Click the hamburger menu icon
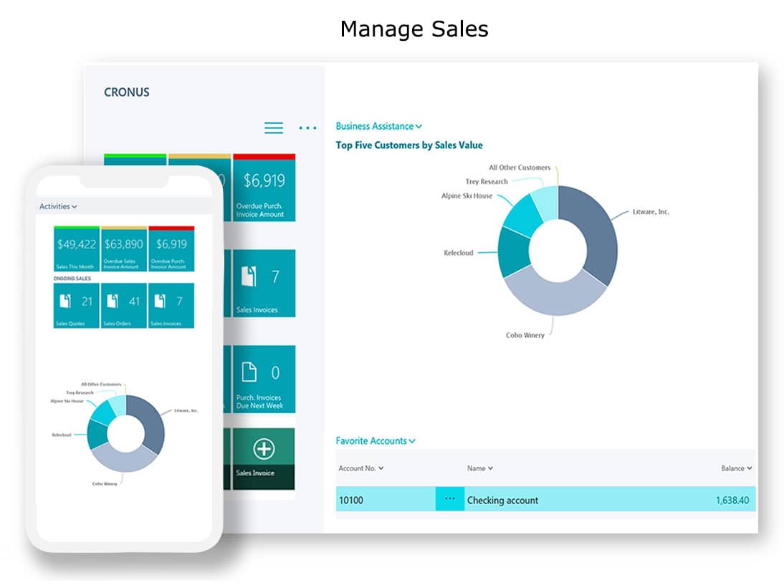The height and width of the screenshot is (585, 784). click(x=274, y=127)
